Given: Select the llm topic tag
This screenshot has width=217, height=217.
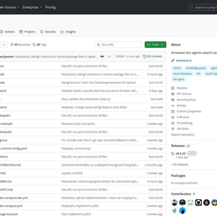Looking at the screenshot, I should (x=198, y=73).
